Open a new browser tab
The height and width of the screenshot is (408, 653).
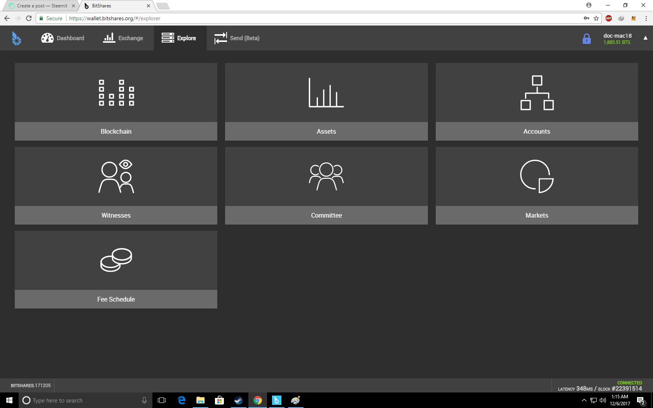pyautogui.click(x=163, y=6)
